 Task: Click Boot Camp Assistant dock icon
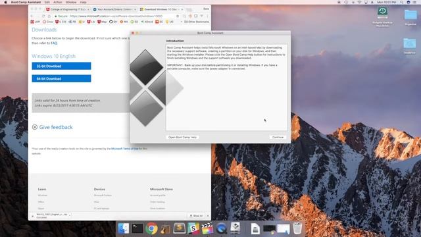[235, 228]
